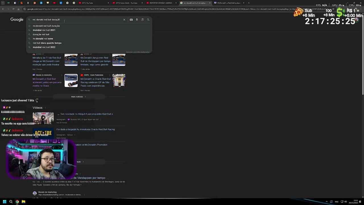Open File Explorer from taskbar
The height and width of the screenshot is (205, 364).
(23, 202)
